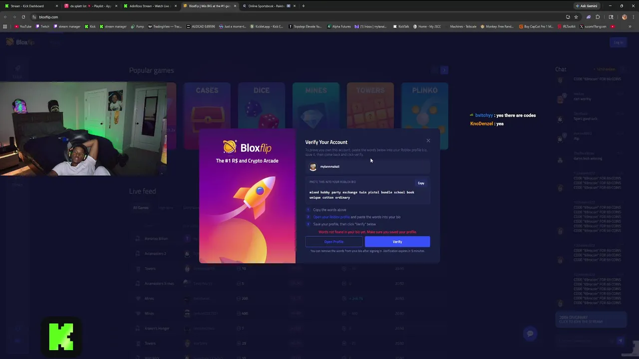Viewport: 639px width, 359px height.
Task: Reload the bloxflip.com page
Action: pos(23,17)
